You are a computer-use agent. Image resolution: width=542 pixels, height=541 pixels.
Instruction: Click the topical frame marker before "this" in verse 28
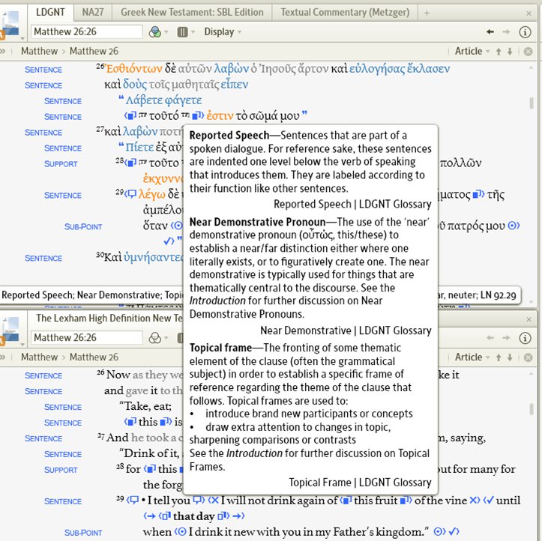(150, 469)
